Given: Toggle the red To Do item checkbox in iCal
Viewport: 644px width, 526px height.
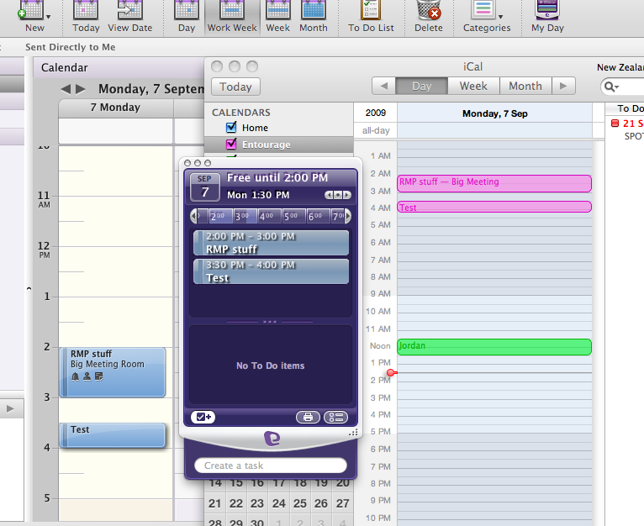Looking at the screenshot, I should click(x=615, y=124).
